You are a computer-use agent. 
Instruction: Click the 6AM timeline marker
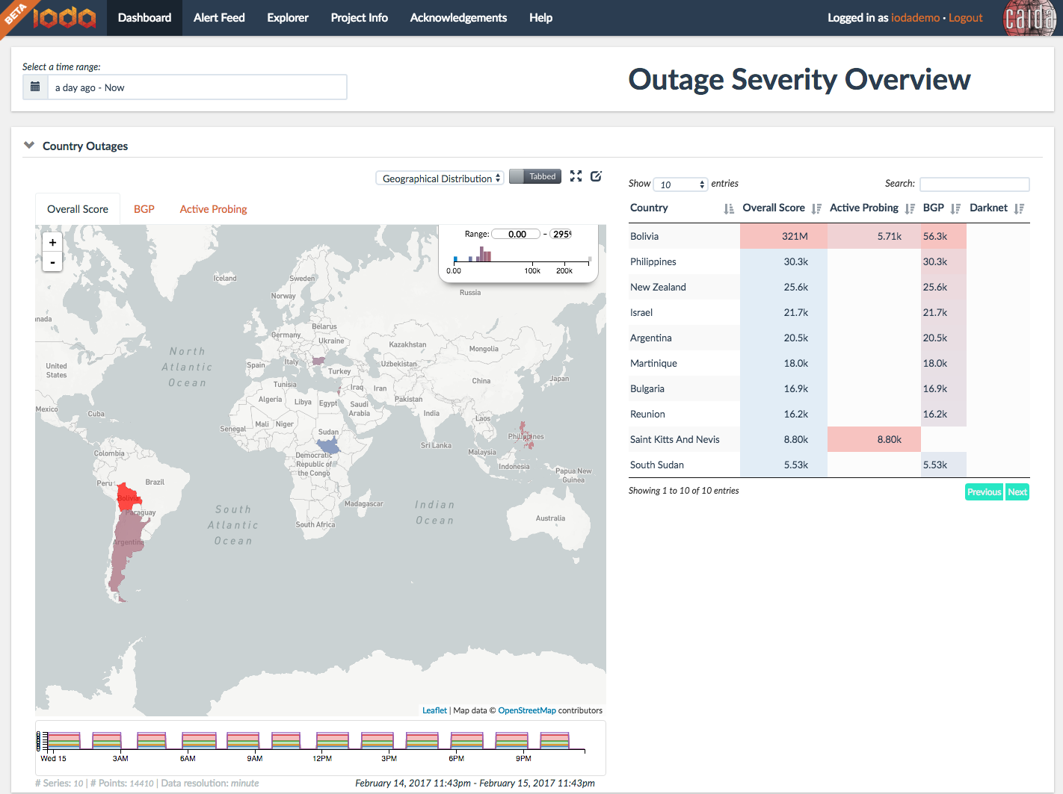click(x=188, y=758)
